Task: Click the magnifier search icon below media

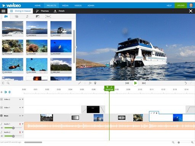Action: (8, 83)
